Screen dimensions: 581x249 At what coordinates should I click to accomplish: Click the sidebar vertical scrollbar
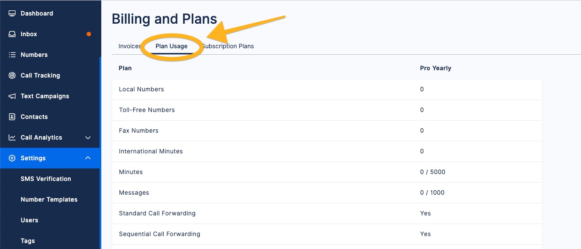[x=100, y=153]
